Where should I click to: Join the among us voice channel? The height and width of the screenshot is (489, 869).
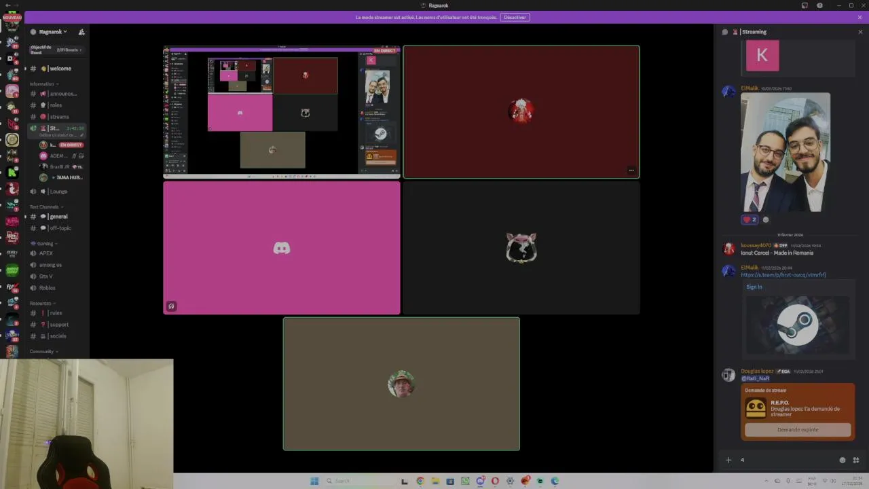point(57,265)
